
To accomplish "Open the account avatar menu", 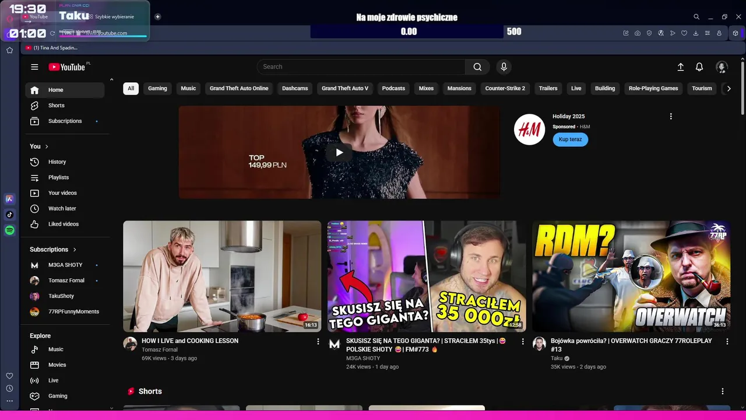I will point(722,67).
